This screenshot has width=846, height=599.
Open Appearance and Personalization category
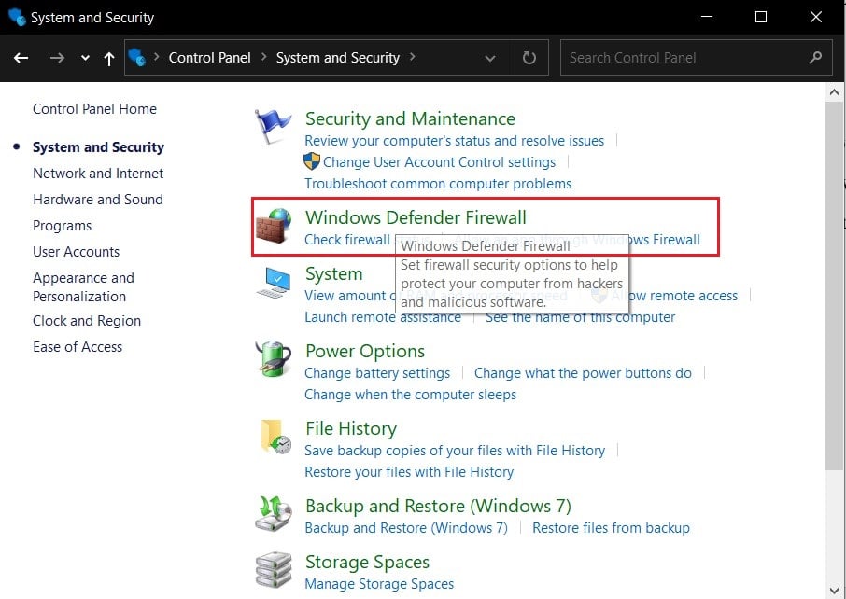coord(83,287)
